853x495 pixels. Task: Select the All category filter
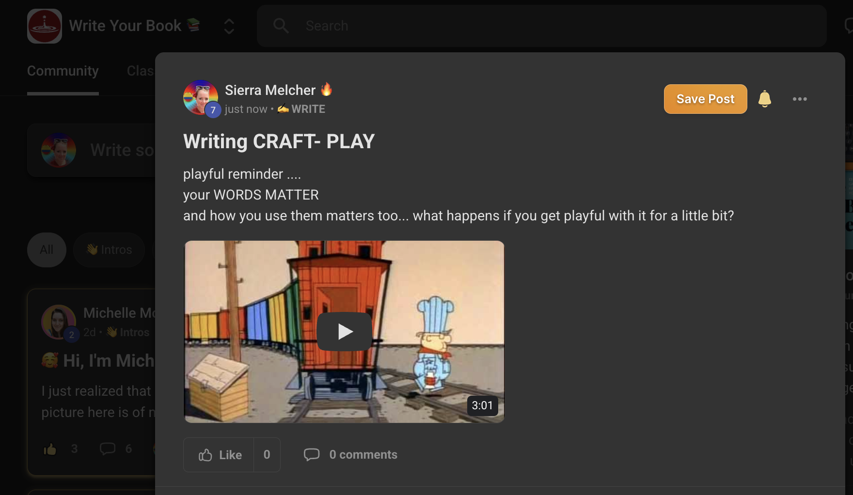(x=47, y=250)
